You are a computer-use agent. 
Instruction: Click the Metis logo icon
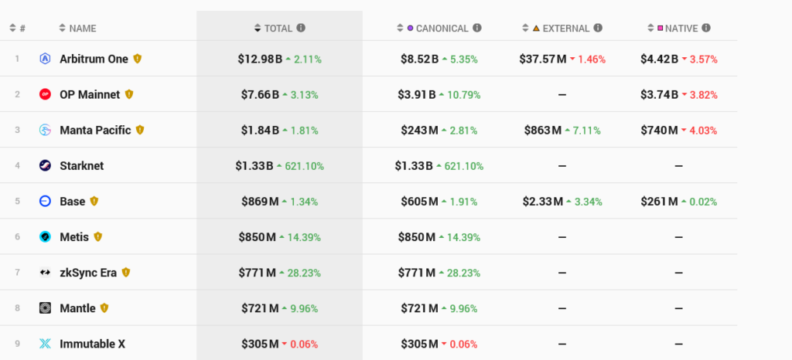tap(46, 237)
